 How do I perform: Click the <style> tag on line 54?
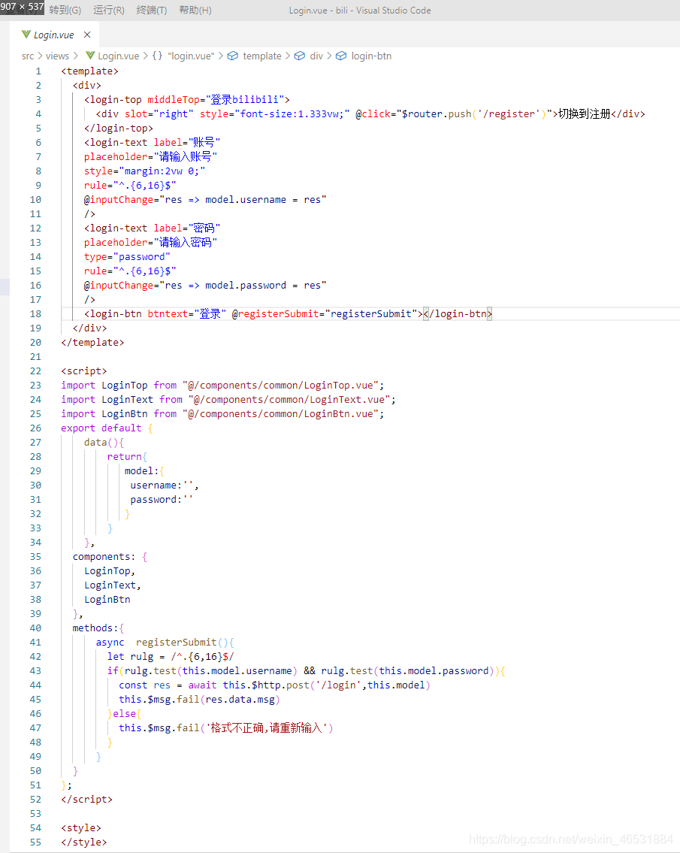(x=81, y=828)
